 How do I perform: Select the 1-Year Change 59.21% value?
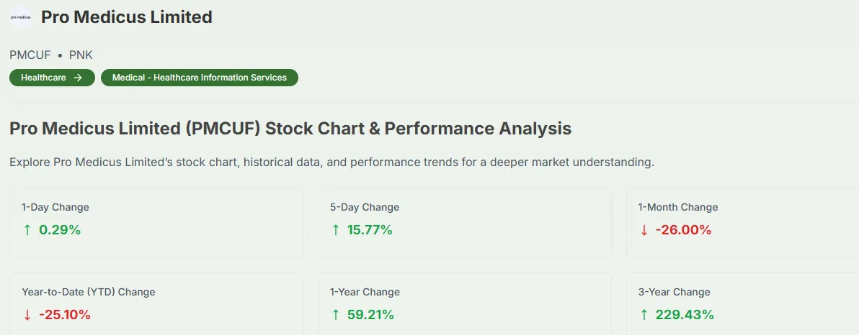tap(372, 315)
